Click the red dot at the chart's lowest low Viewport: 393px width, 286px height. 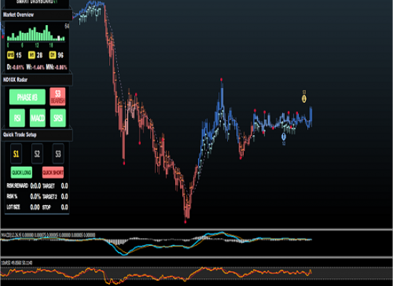click(186, 222)
